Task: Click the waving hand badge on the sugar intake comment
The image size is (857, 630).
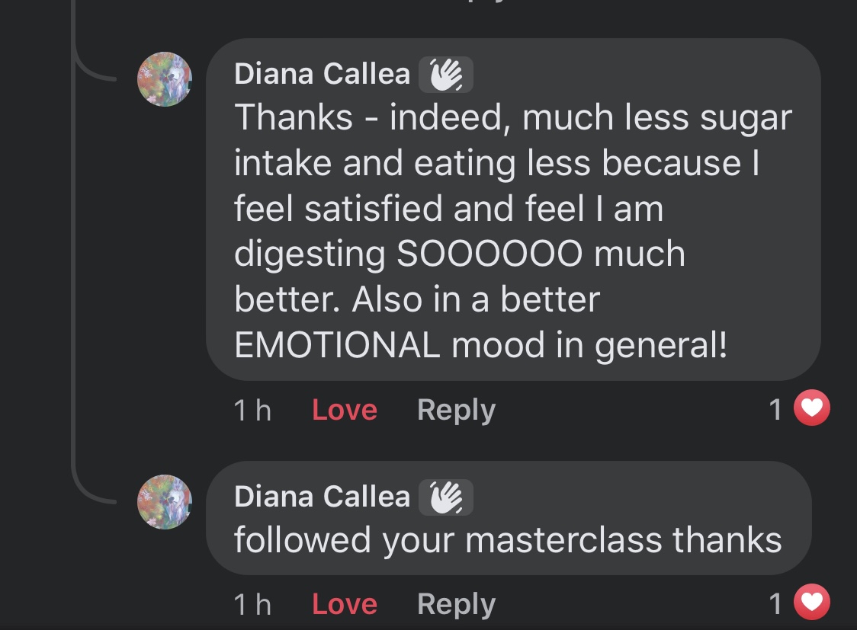Action: click(x=446, y=75)
